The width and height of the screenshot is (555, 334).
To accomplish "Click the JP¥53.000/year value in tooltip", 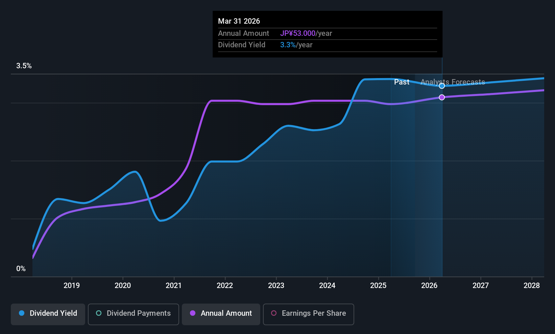I will click(x=306, y=33).
